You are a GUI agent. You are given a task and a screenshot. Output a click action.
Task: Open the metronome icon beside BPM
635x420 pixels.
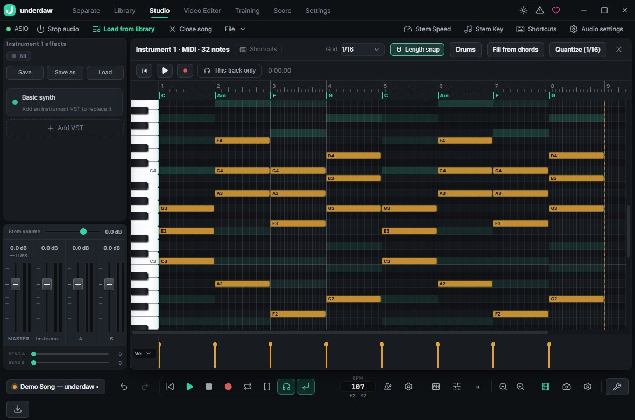[x=387, y=387]
